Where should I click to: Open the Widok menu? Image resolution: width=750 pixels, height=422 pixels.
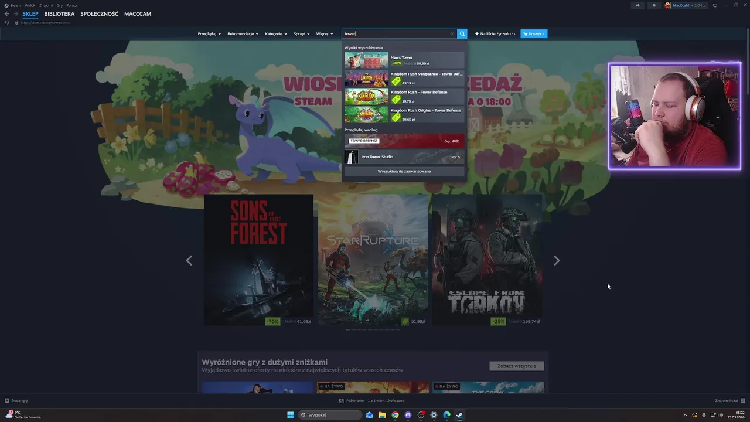30,5
